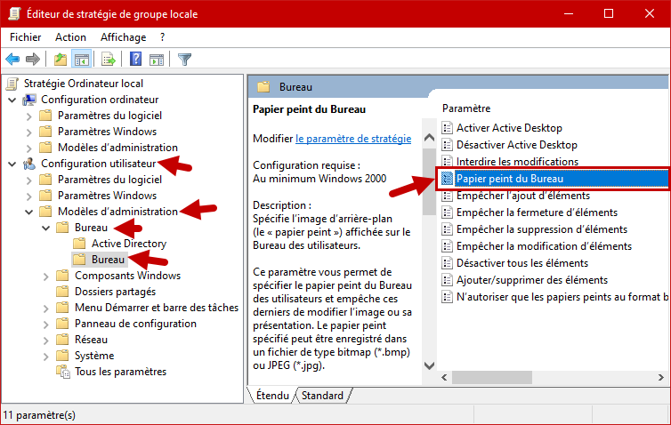Click the 'le paramètre de stratégie' link
Image resolution: width=671 pixels, height=425 pixels.
pos(353,139)
